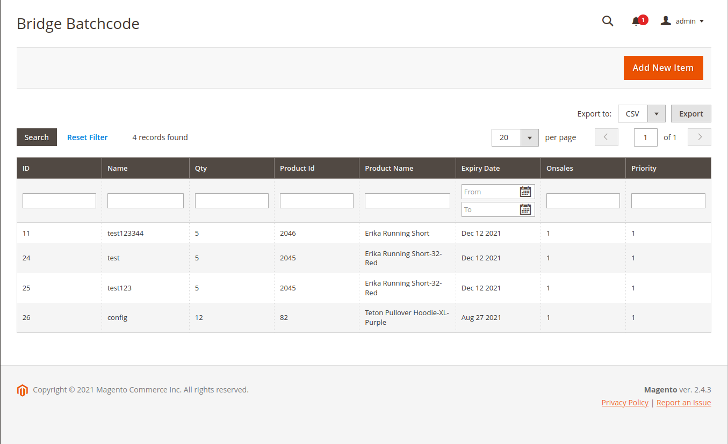The image size is (728, 444).
Task: Sort by Product Name column header
Action: click(x=389, y=168)
